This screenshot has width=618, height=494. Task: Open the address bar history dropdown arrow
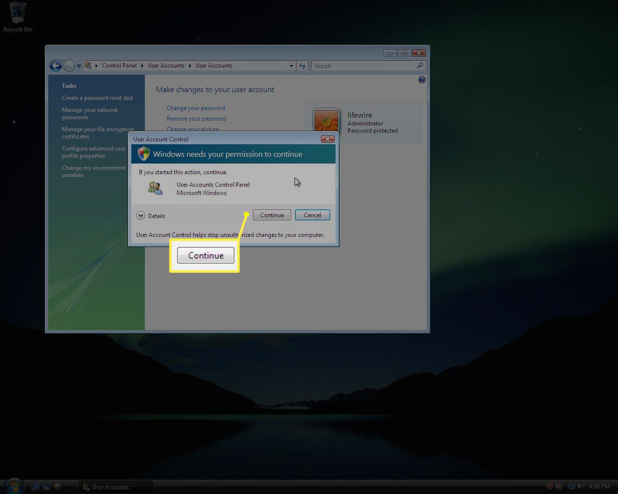click(291, 66)
